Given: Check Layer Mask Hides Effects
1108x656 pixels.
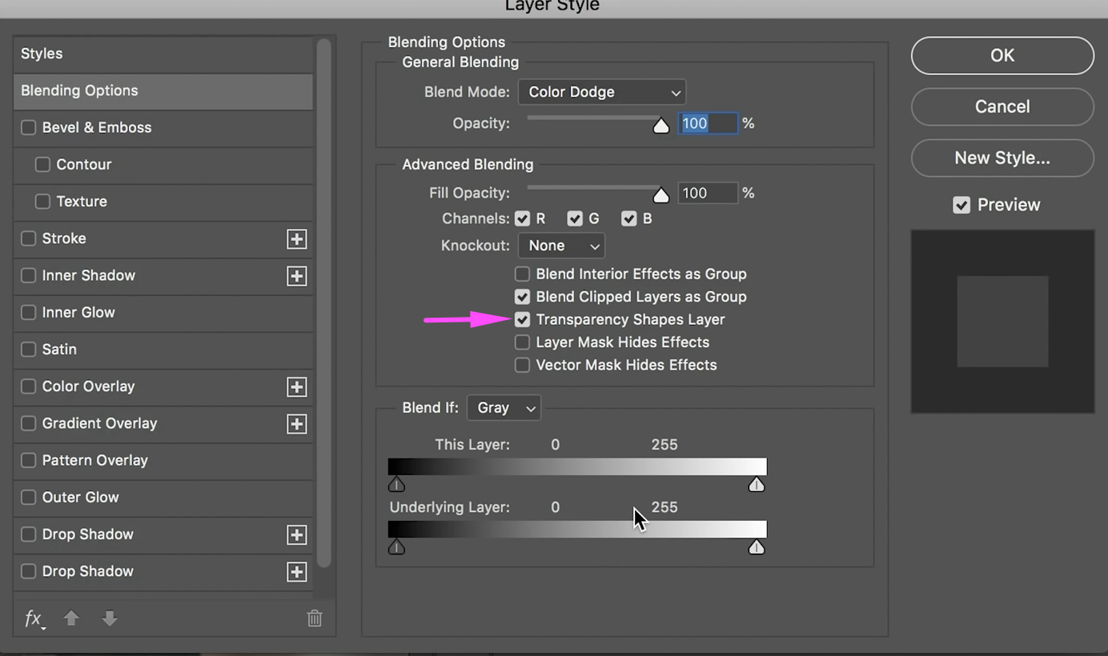Looking at the screenshot, I should 522,342.
